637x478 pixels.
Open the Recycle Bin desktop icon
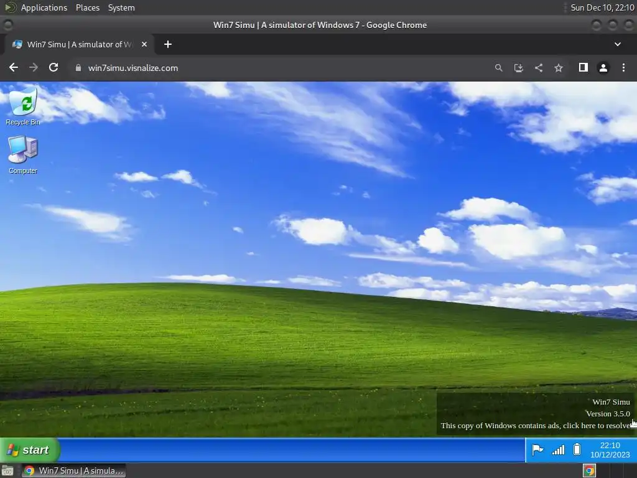tap(23, 106)
